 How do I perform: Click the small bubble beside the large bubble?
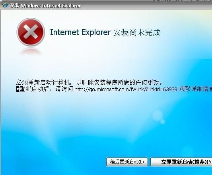(x=163, y=122)
